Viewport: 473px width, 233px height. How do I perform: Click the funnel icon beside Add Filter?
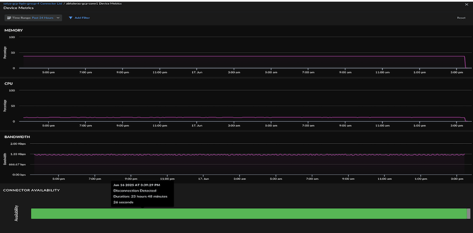click(x=71, y=18)
